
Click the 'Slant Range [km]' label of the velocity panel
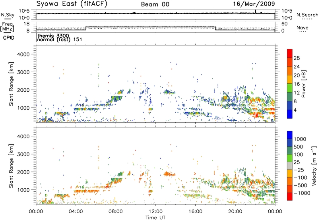[x=11, y=166]
